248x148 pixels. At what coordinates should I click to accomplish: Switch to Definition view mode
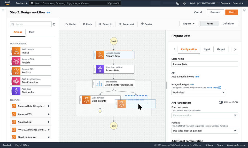[x=228, y=24]
